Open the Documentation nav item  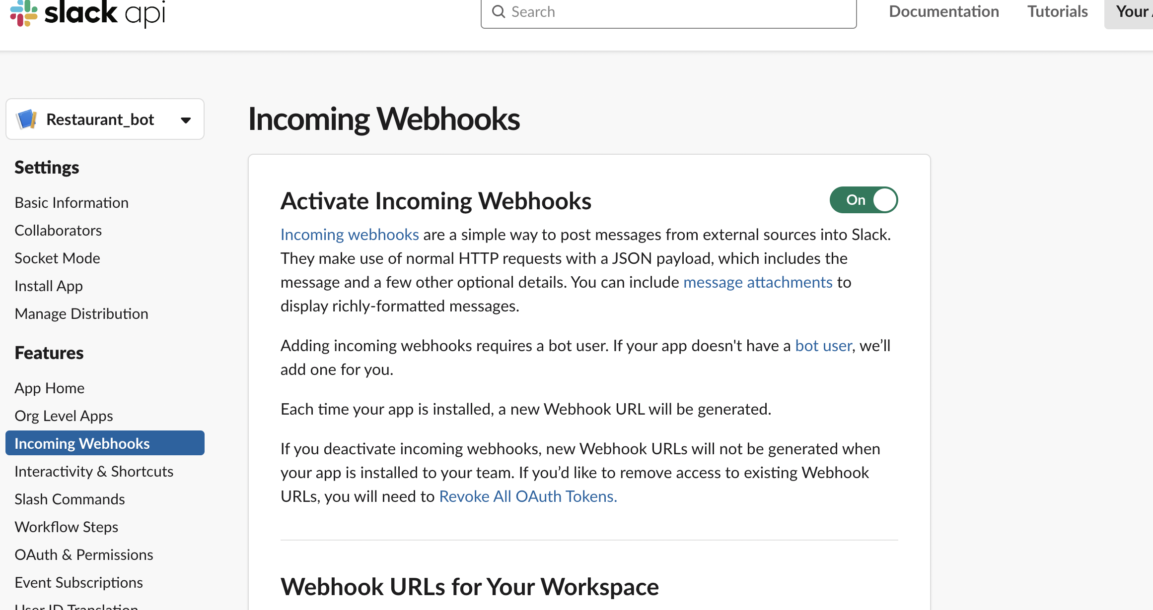943,11
